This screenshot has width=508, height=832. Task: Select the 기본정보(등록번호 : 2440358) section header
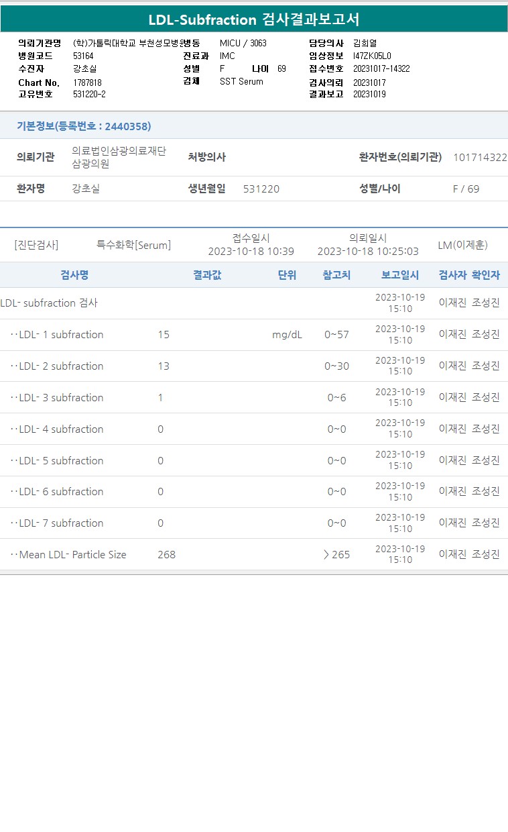[x=84, y=126]
